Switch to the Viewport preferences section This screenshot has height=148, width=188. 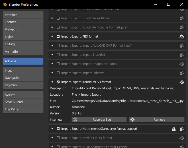tap(23, 30)
